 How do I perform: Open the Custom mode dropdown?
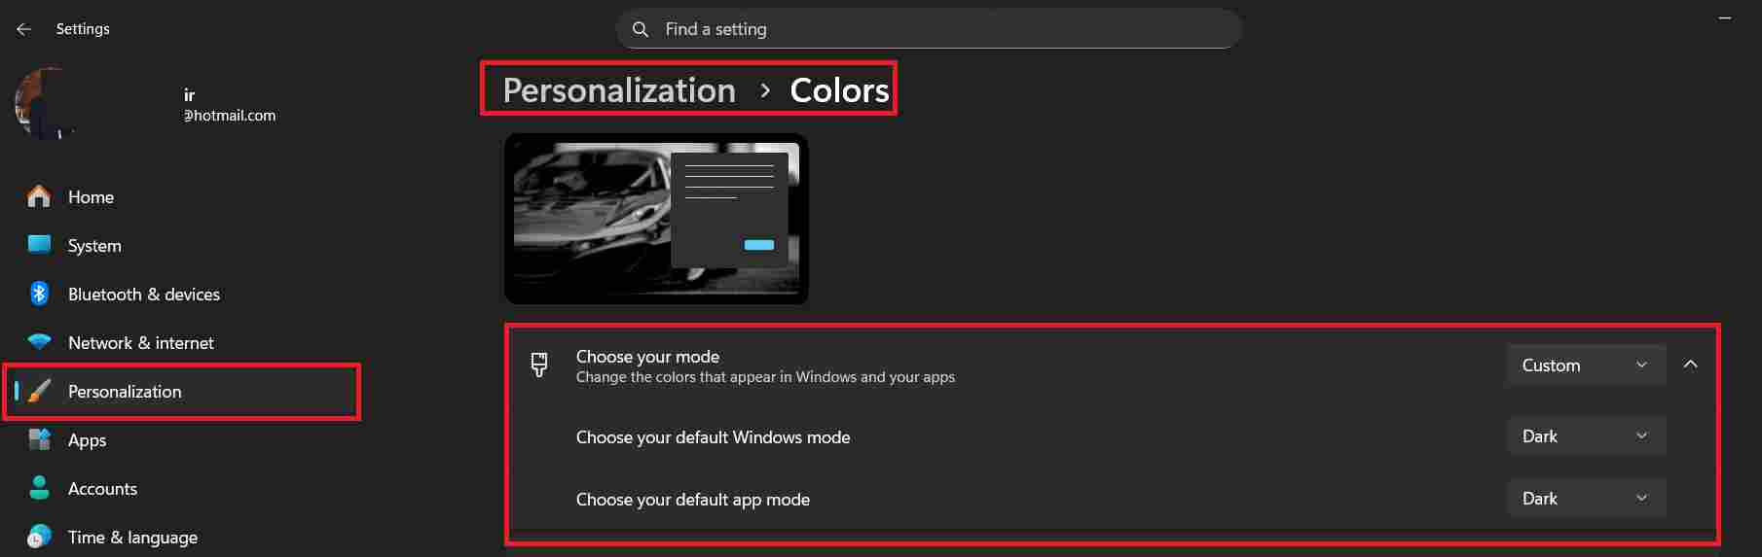(1586, 366)
